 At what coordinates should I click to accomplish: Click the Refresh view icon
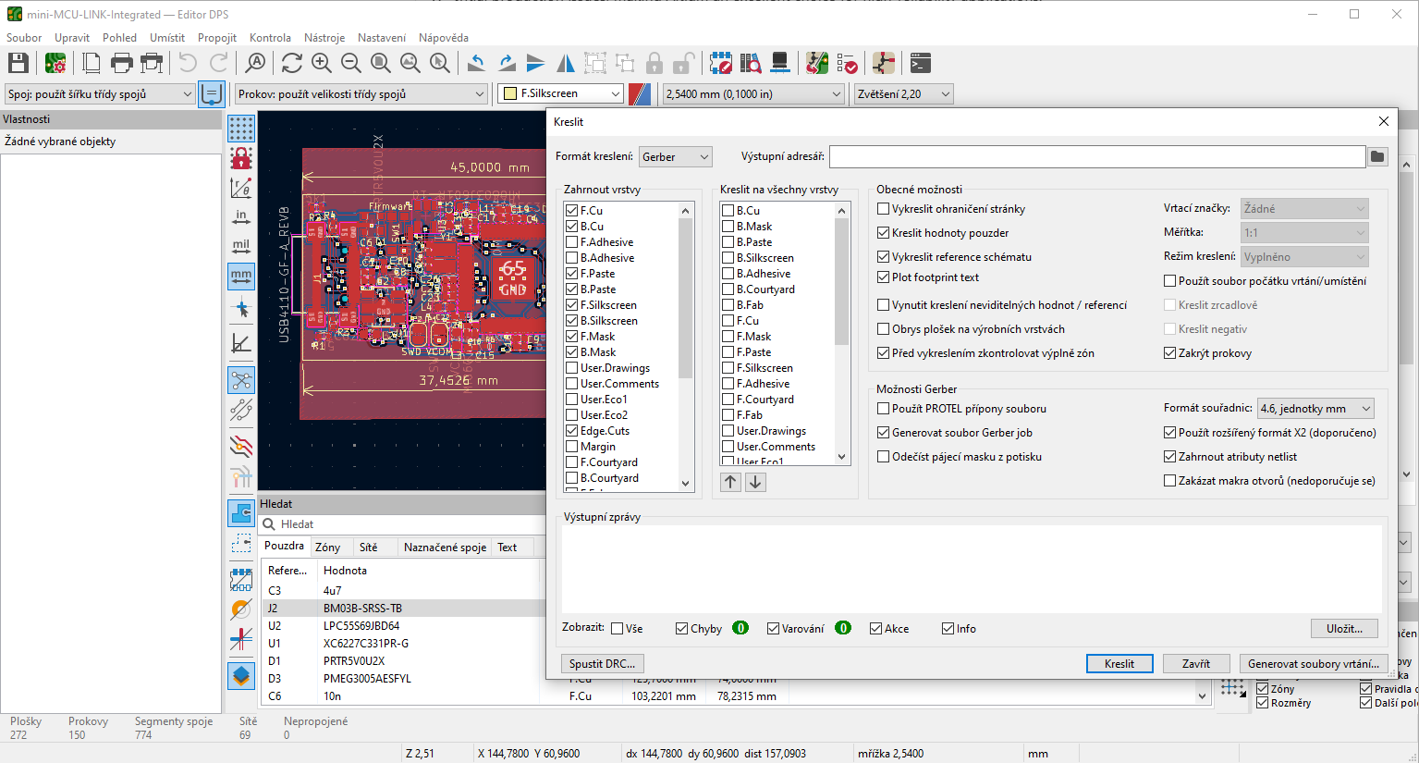(292, 63)
